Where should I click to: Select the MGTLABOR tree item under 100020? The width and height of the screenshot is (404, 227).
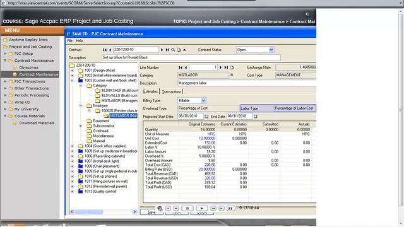pos(124,116)
